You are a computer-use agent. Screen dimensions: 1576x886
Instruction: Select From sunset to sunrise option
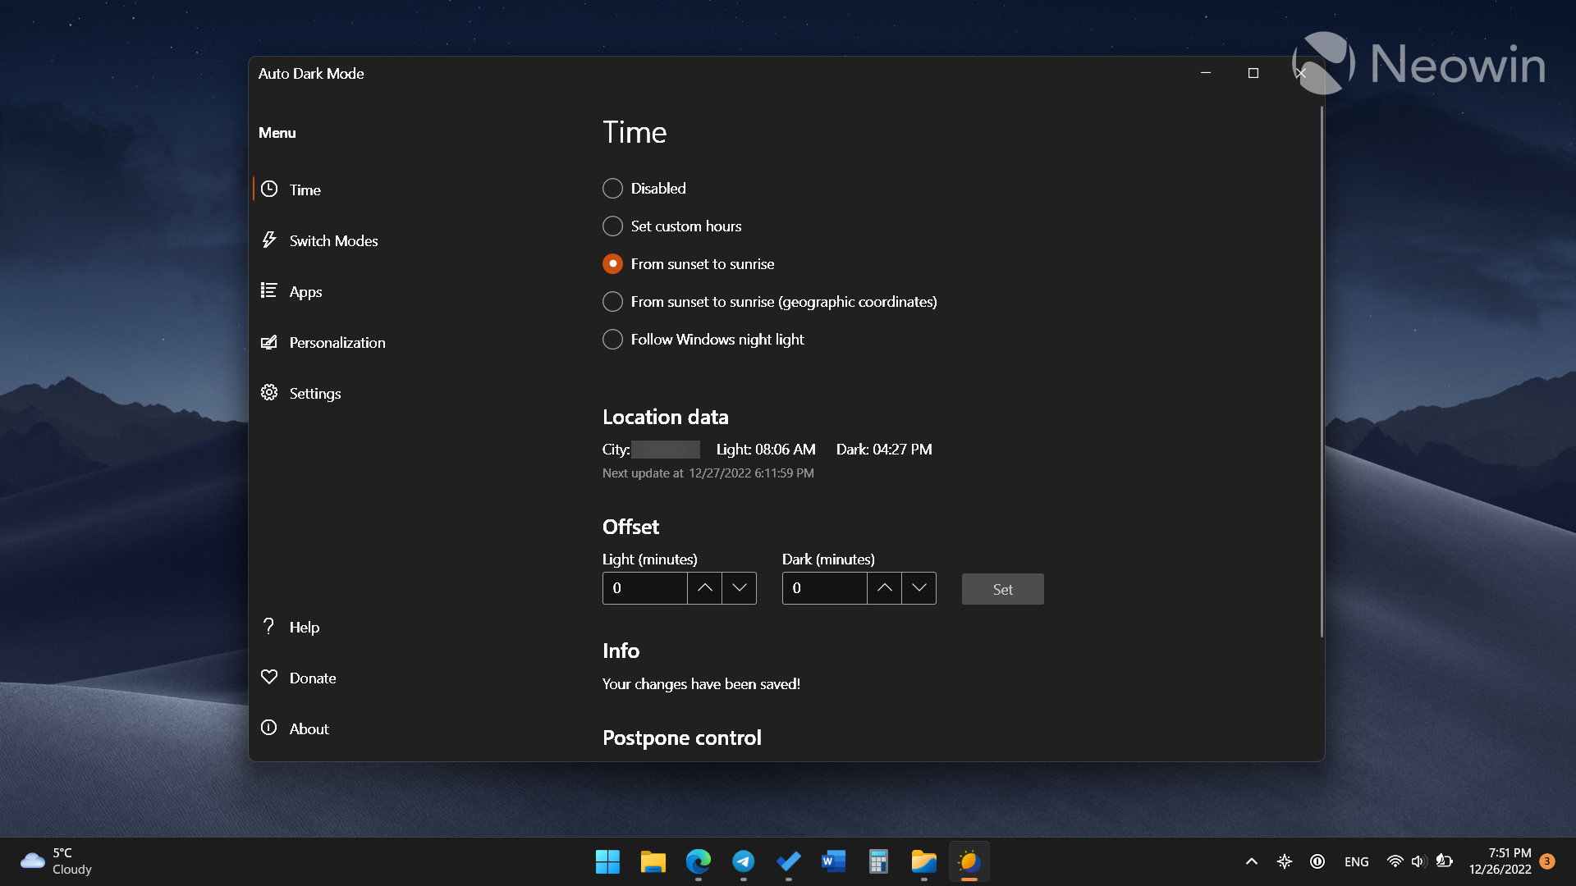(612, 263)
